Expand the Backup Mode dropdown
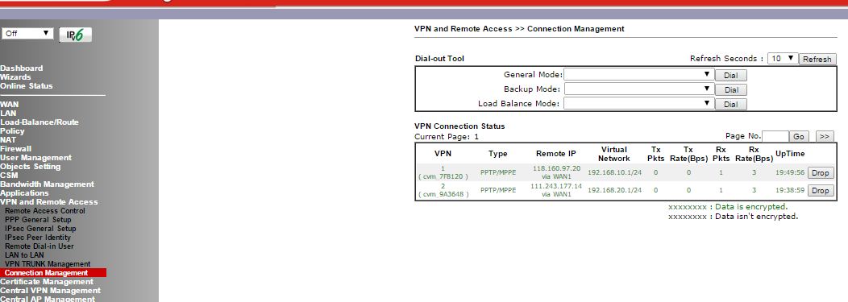This screenshot has height=302, width=848. point(638,89)
